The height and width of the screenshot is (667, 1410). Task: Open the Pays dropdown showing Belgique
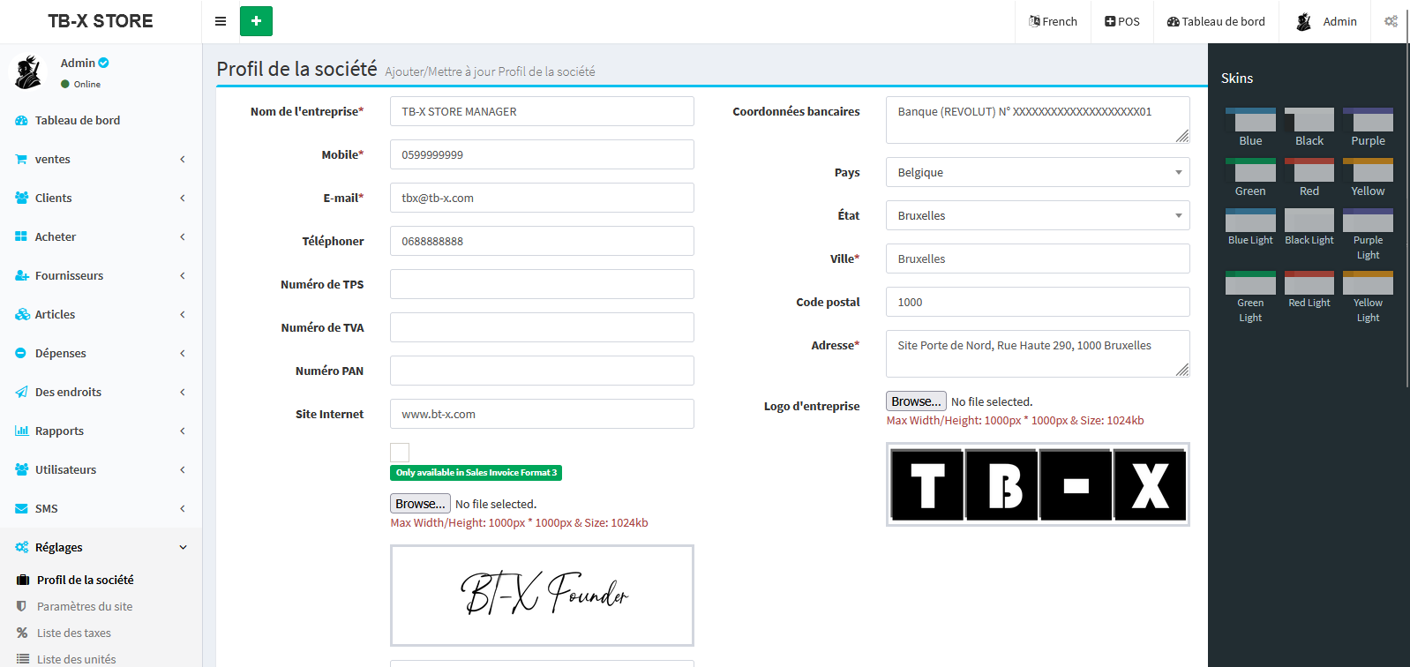(1037, 173)
